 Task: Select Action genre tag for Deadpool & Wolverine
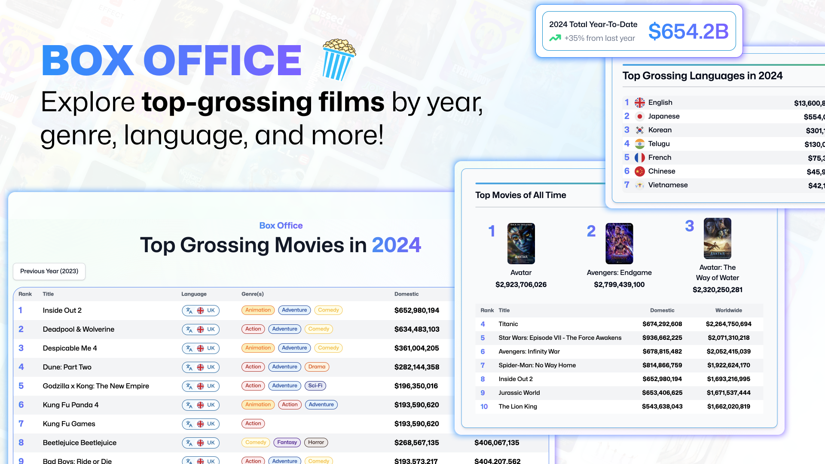(x=253, y=329)
